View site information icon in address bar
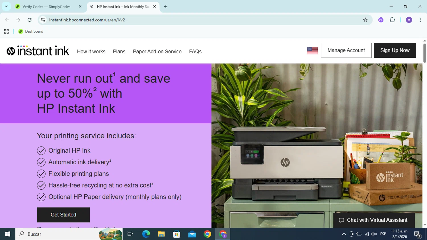The image size is (427, 240). pyautogui.click(x=43, y=20)
